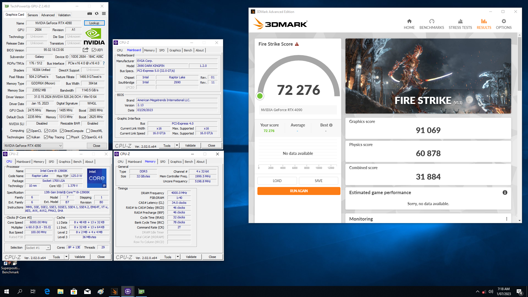
Task: Switch to GPU-Z taskbar icon
Action: point(141,291)
